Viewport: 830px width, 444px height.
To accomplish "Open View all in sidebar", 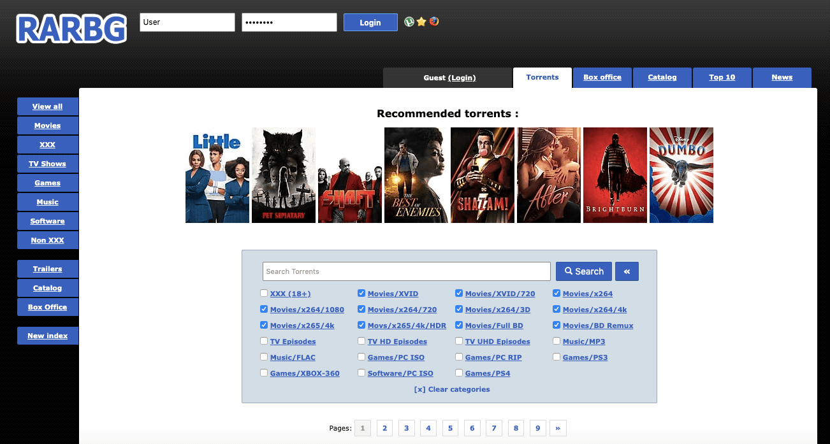I will tap(48, 106).
